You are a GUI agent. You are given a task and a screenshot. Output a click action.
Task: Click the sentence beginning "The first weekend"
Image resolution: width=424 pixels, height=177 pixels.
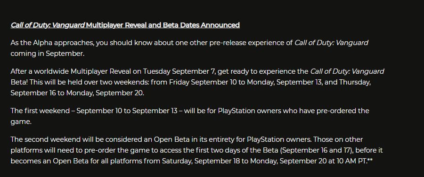click(190, 116)
